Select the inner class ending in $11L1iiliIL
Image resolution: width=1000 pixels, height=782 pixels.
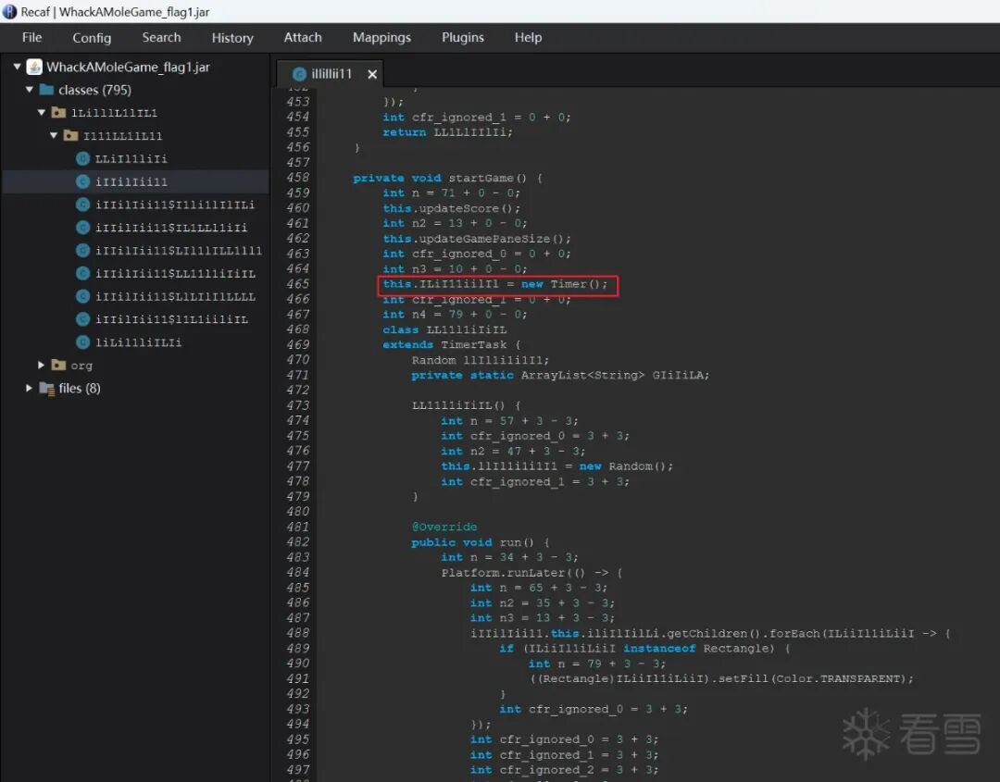171,319
